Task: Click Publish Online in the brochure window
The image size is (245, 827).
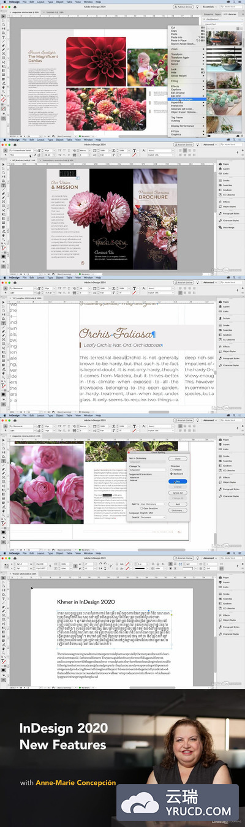Action: coord(184,145)
